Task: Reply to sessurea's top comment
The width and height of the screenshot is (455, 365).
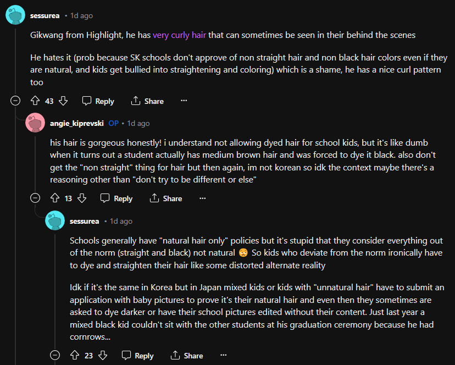Action: point(98,101)
